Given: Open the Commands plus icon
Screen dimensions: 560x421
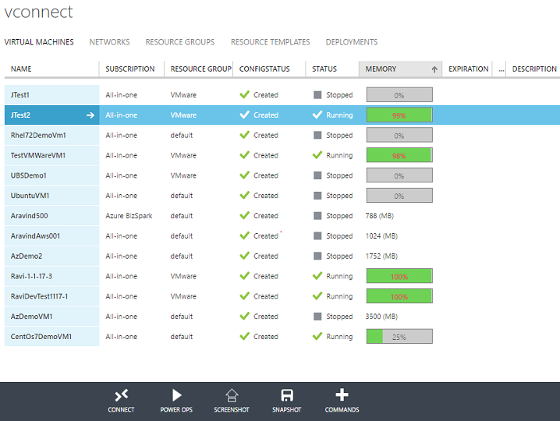Looking at the screenshot, I should coord(342,395).
